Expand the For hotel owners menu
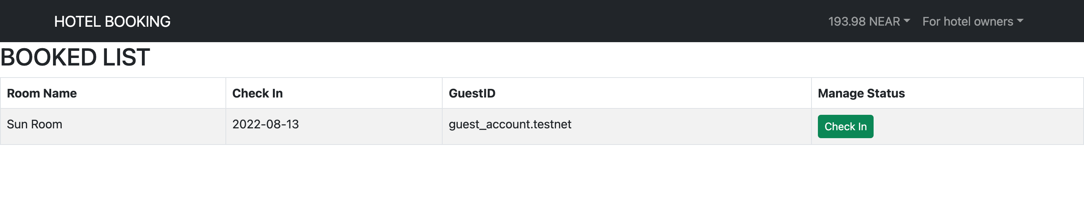The height and width of the screenshot is (198, 1084). [973, 21]
